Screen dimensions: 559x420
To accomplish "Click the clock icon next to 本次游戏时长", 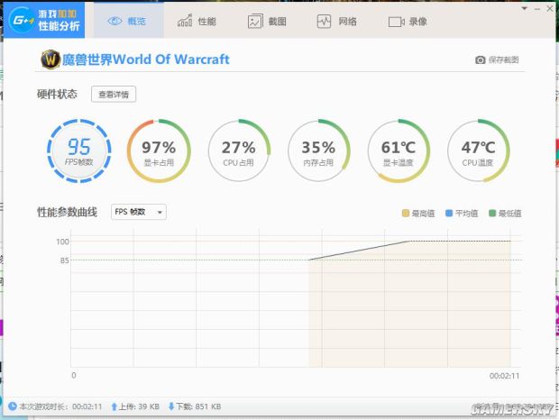I will tap(12, 406).
